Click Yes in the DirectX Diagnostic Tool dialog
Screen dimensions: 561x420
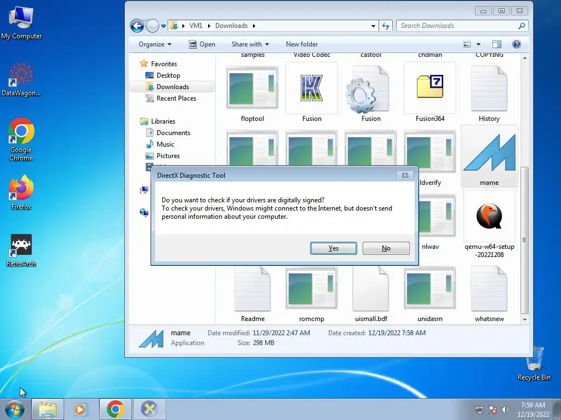[333, 248]
